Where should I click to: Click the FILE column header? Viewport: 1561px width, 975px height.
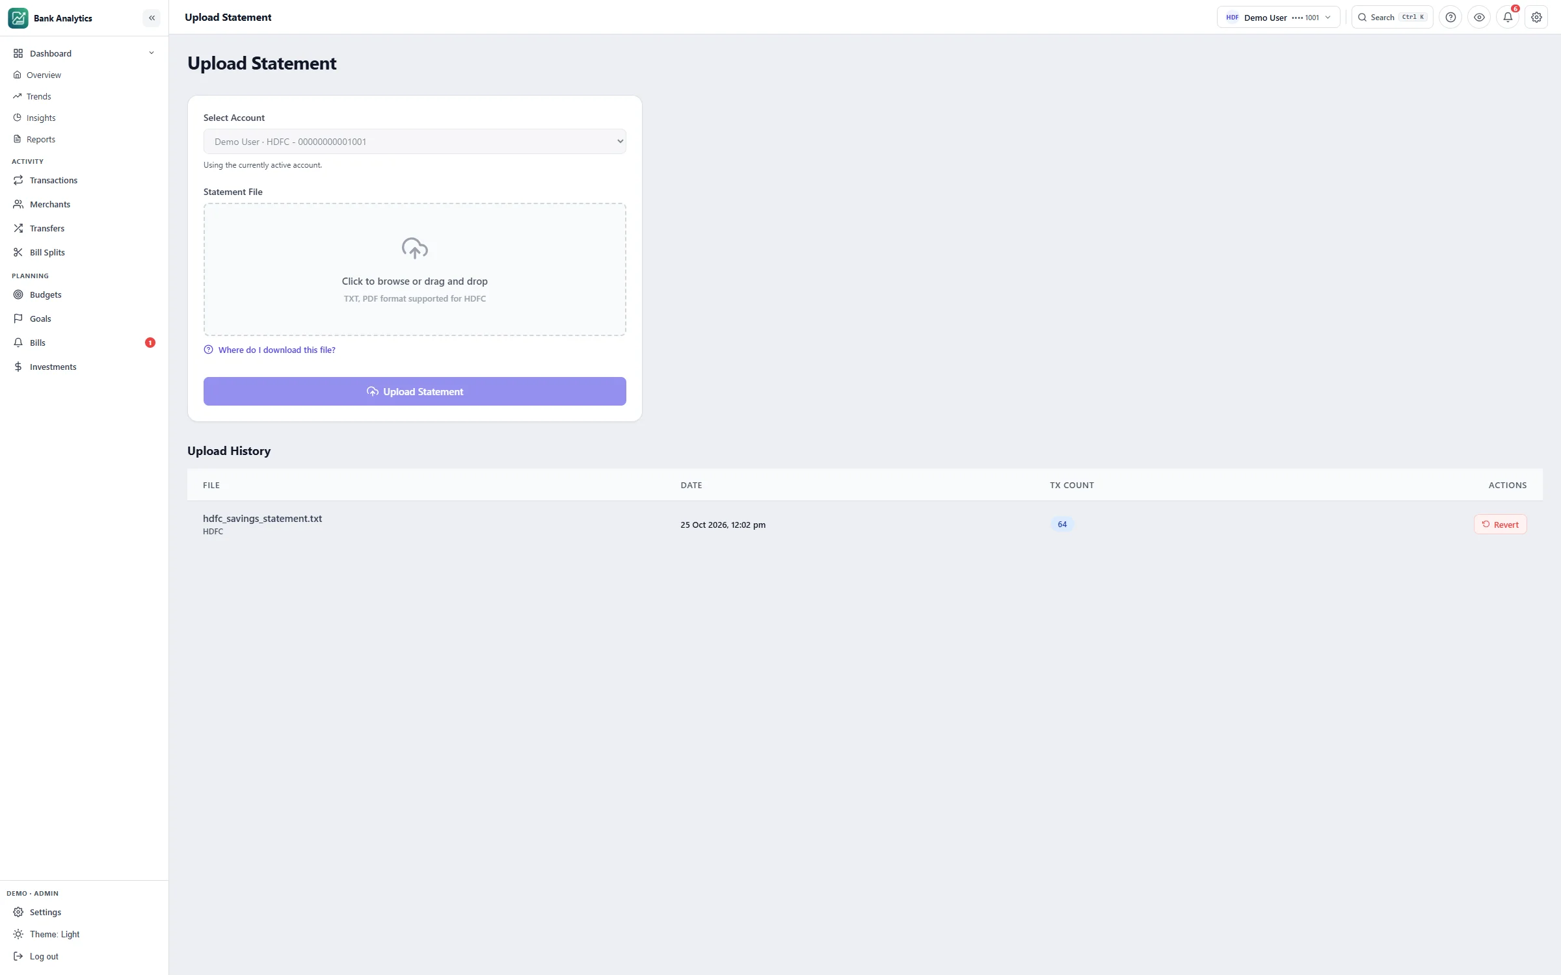click(211, 486)
